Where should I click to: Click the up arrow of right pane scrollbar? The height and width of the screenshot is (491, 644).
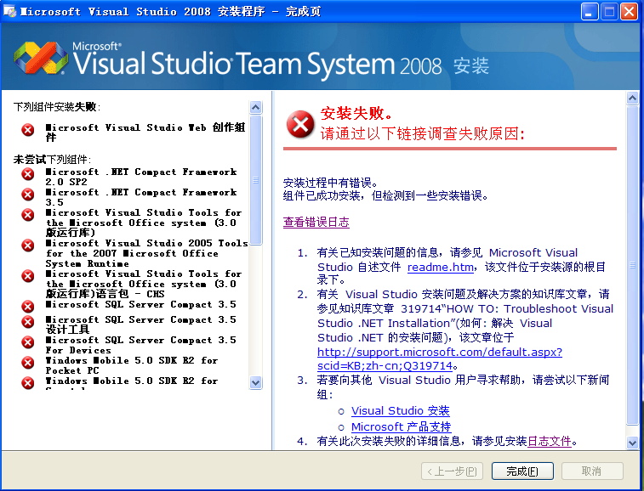[x=632, y=98]
